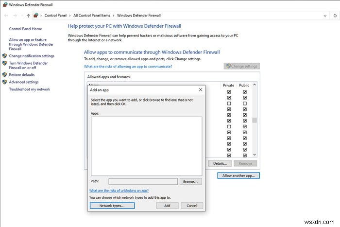Click the allowed apps list scrollbar thumb
Image resolution: width=340 pixels, height=227 pixels.
click(x=255, y=120)
